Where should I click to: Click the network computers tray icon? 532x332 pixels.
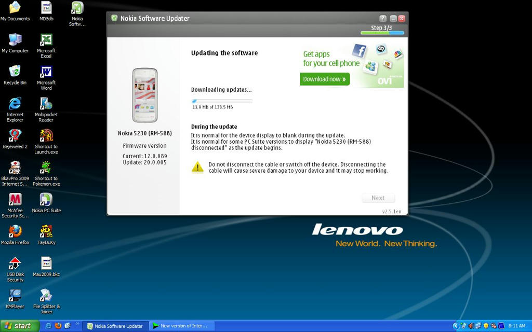[478, 326]
